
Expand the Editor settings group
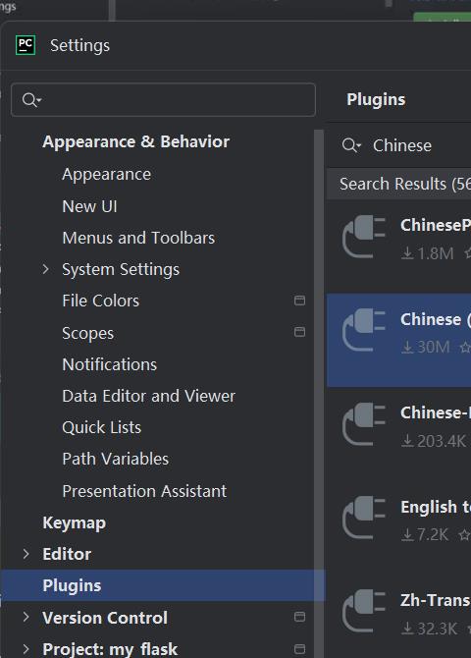tap(26, 554)
